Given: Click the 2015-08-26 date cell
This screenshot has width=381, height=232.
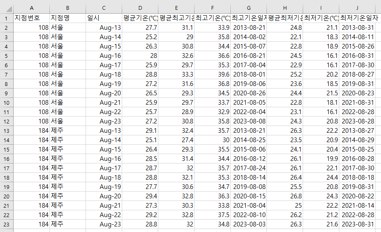Looking at the screenshot, I should tap(357, 46).
